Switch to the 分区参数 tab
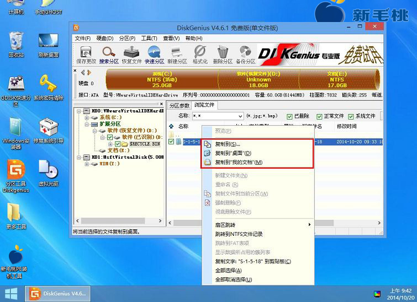 tap(180, 106)
